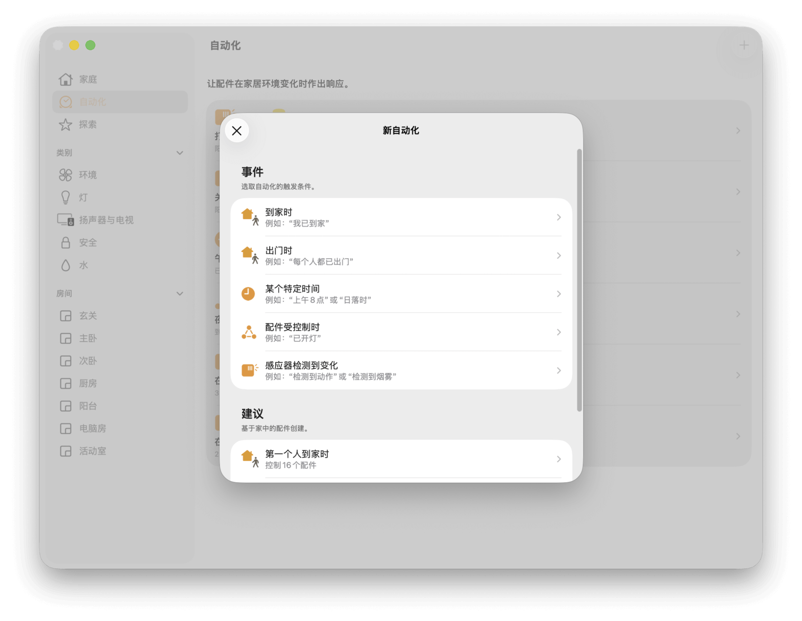Click the dialog's vertical scrollbar
This screenshot has width=802, height=621.
tap(579, 280)
